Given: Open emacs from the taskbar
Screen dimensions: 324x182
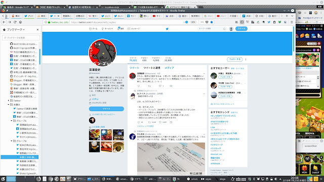Looking at the screenshot, I should [122, 179].
